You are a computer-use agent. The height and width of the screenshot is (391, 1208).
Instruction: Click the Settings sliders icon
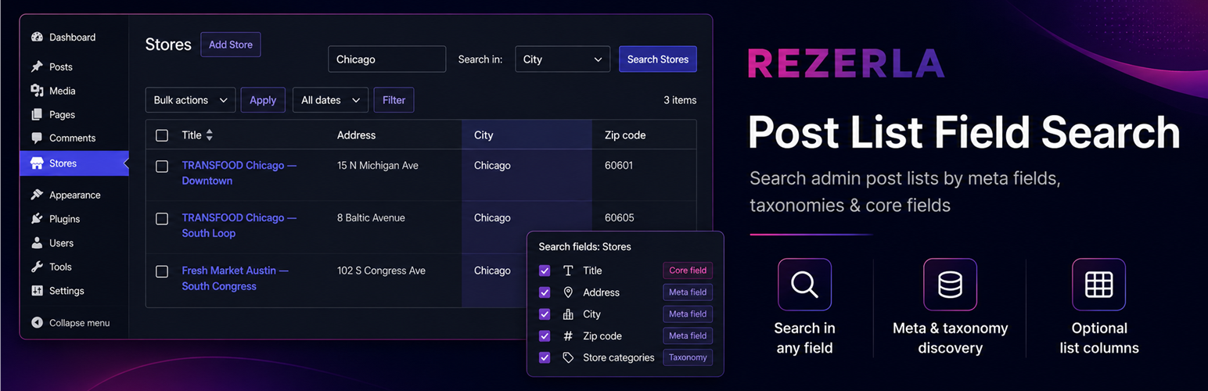tap(37, 291)
